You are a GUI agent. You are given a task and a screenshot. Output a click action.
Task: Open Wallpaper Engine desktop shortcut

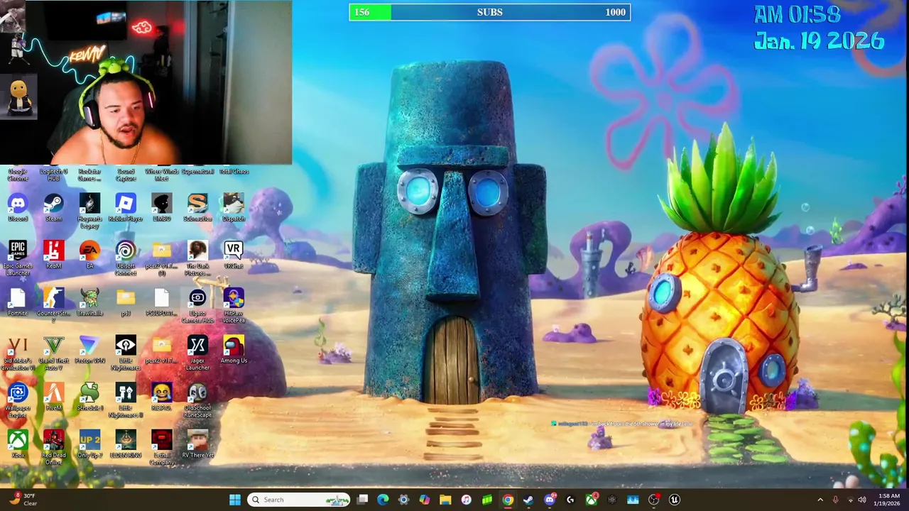(18, 400)
